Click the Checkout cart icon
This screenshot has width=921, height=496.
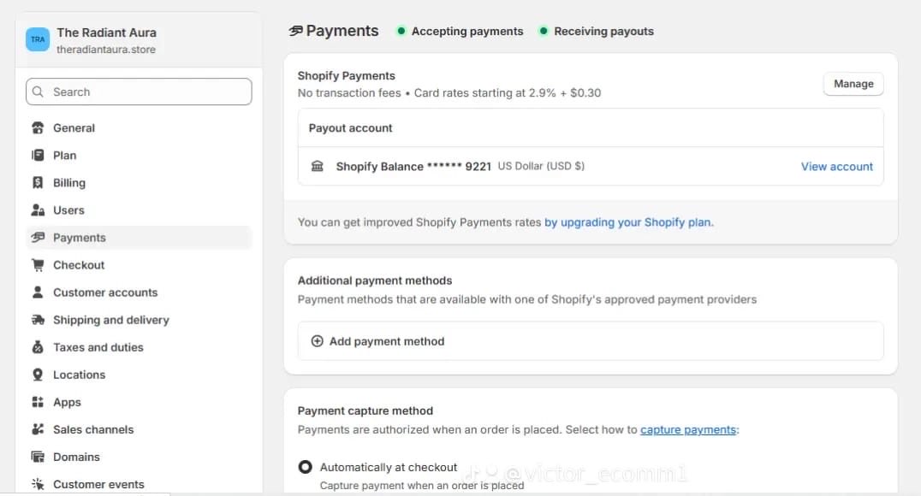pos(38,265)
